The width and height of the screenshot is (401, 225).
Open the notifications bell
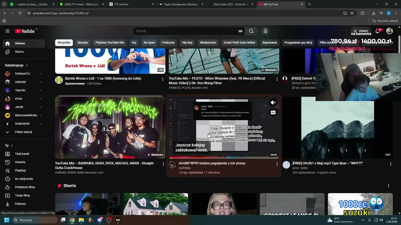click(378, 31)
